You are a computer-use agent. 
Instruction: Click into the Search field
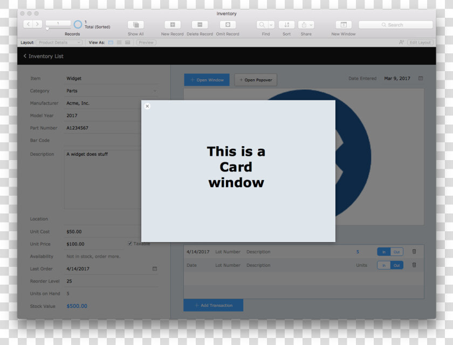pos(395,25)
